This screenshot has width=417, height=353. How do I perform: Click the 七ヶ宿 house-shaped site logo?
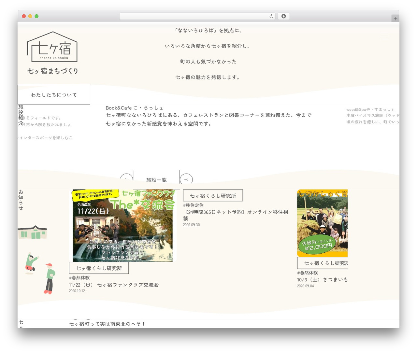[52, 47]
